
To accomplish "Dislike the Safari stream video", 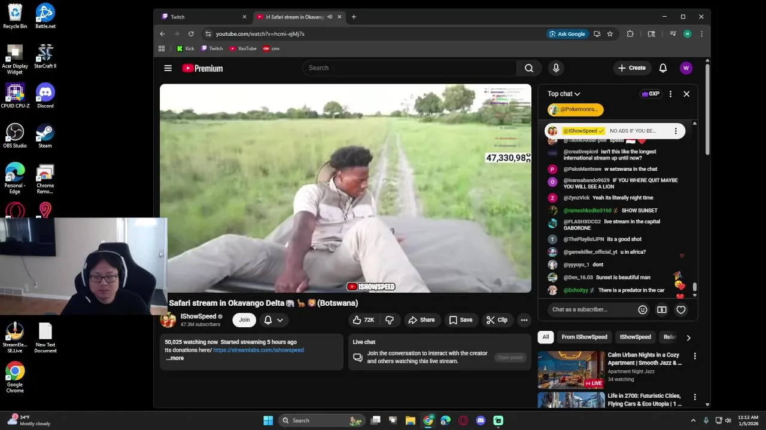I will pyautogui.click(x=390, y=320).
